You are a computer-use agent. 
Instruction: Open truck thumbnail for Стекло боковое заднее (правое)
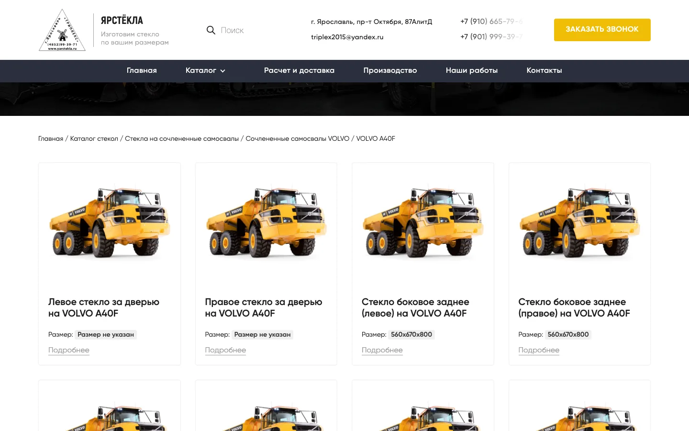click(579, 223)
